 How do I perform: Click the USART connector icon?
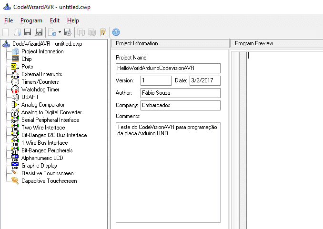pyautogui.click(x=15, y=97)
